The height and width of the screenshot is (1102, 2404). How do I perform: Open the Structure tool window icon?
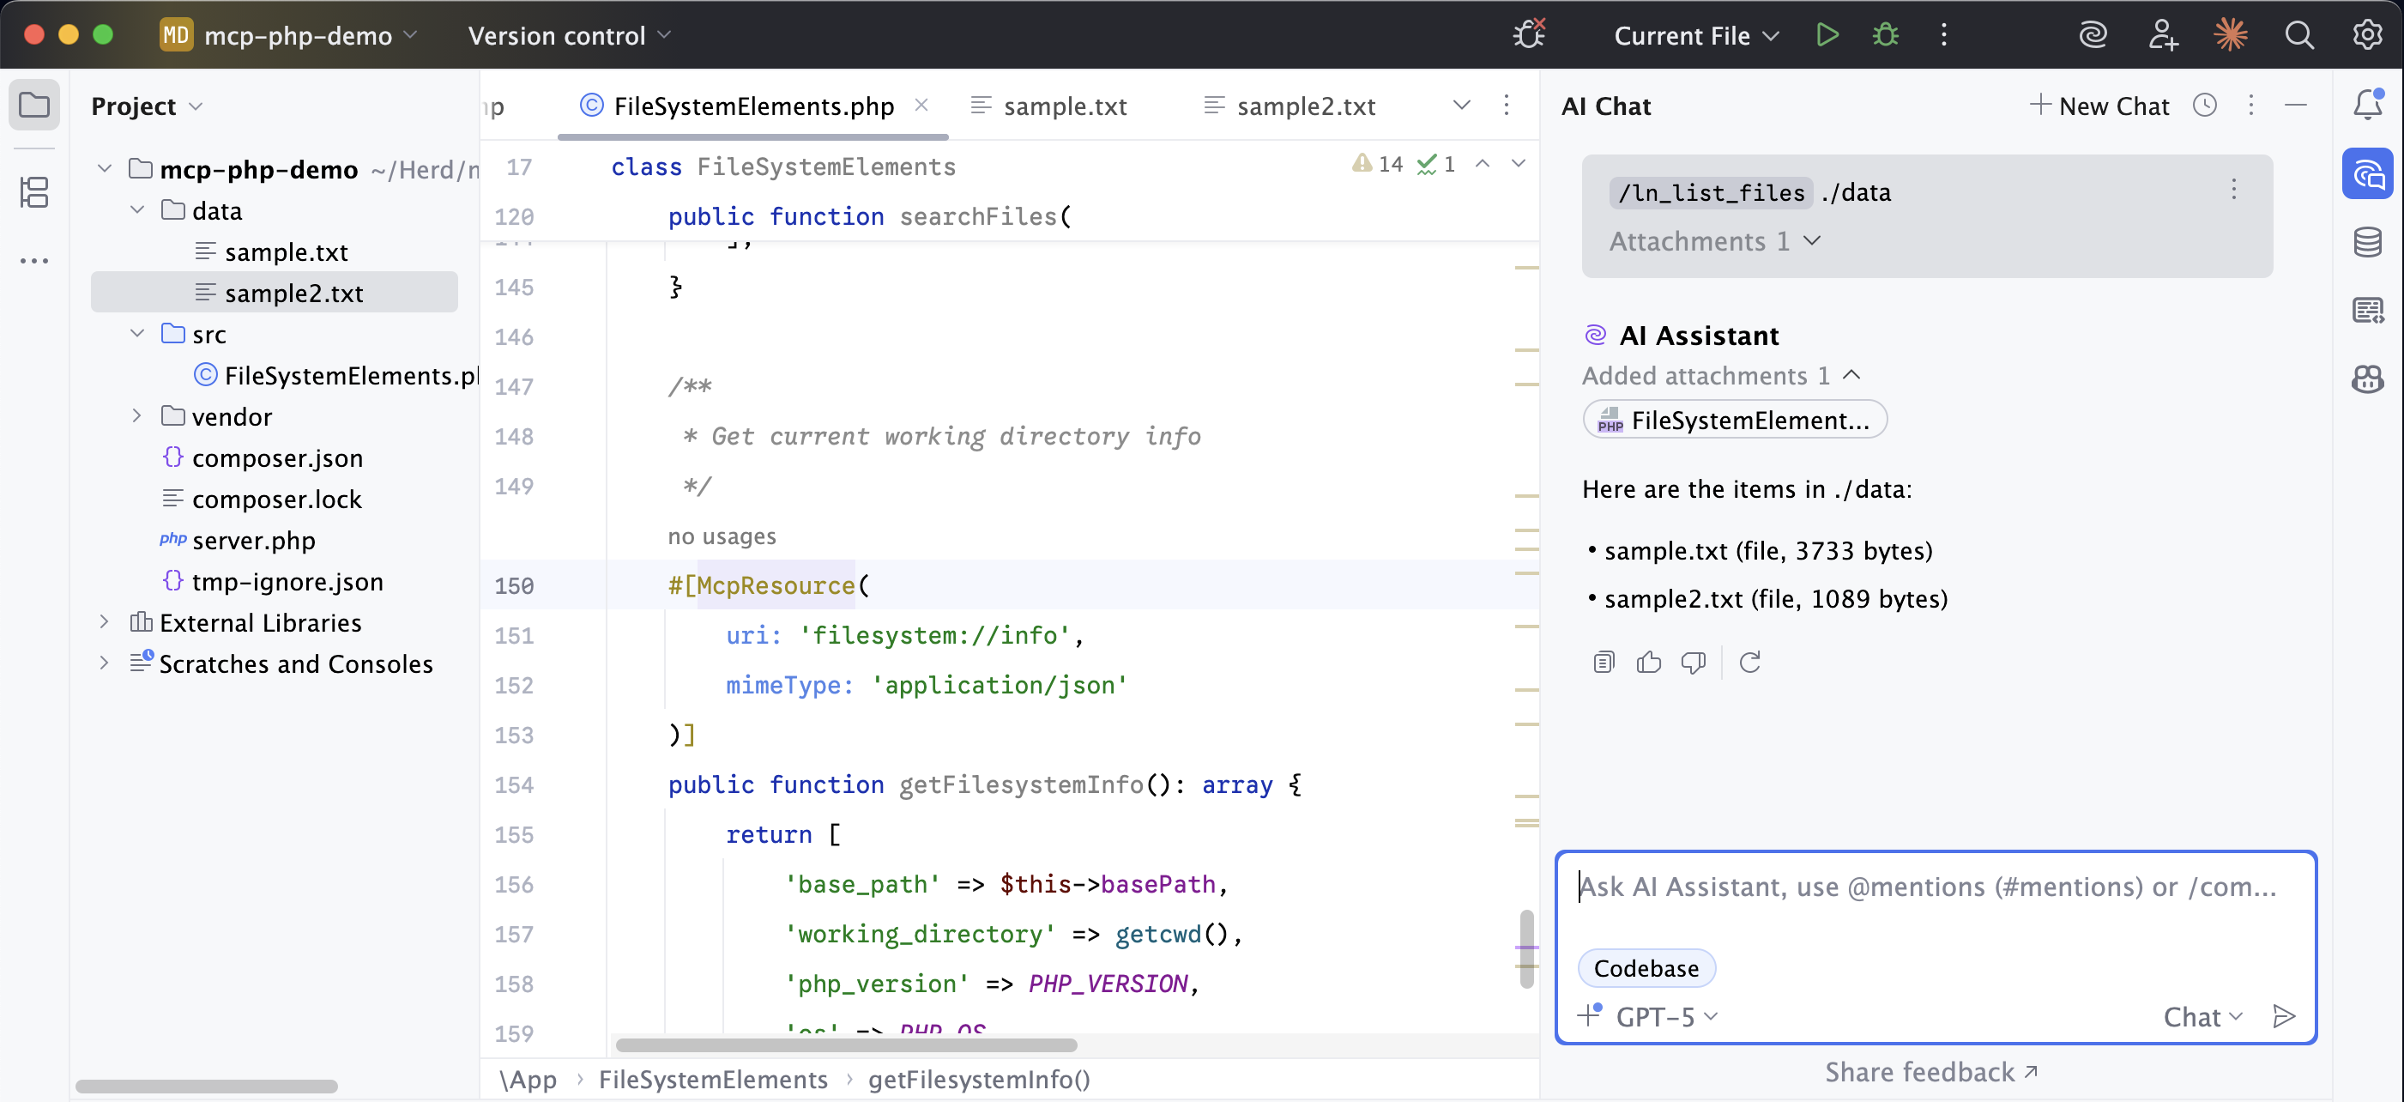point(34,192)
